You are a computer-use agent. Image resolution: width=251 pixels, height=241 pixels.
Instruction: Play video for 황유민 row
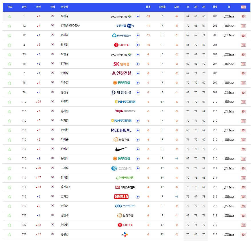[137, 45]
